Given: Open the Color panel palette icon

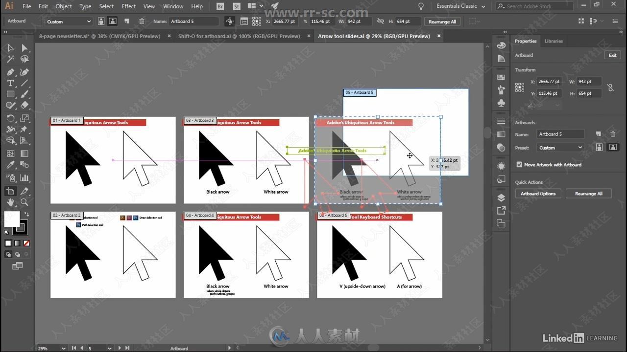Looking at the screenshot, I should point(501,45).
